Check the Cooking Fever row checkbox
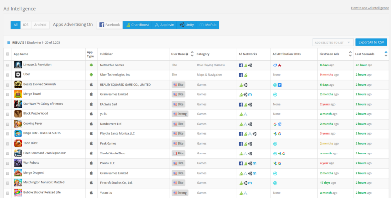 7,124
